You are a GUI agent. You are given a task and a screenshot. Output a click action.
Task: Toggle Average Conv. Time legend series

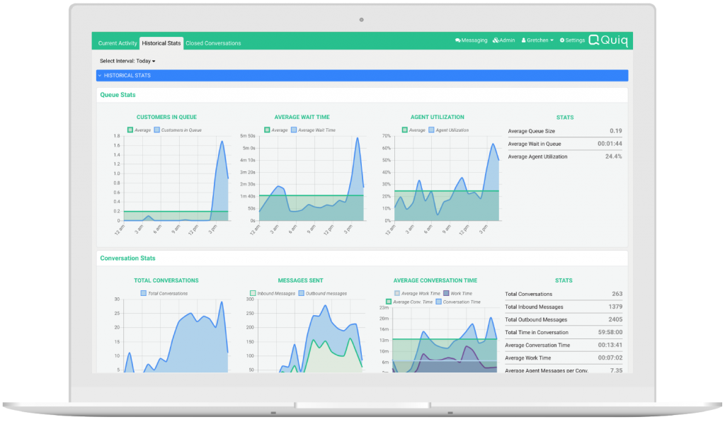(410, 302)
